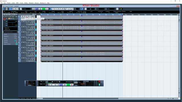Image resolution: width=182 pixels, height=102 pixels.
Task: Open the Project menu
Action: tap(9, 3)
